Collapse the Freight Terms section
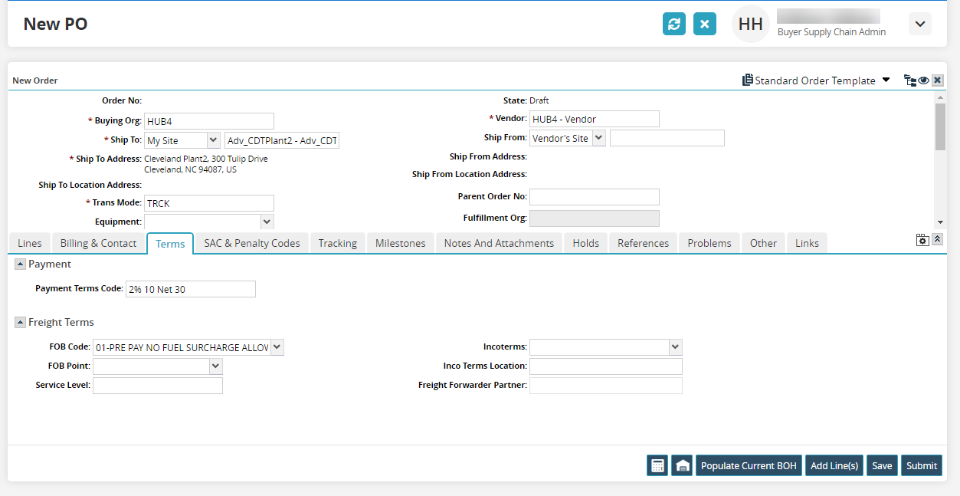 pos(20,323)
